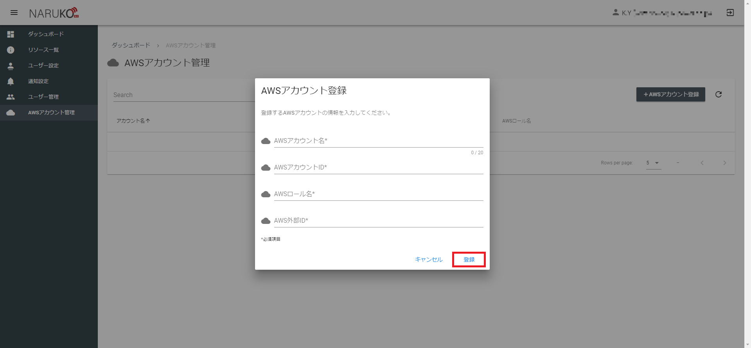Click the AWS account management cloud icon in sidebar
This screenshot has height=348, width=751.
[x=11, y=112]
